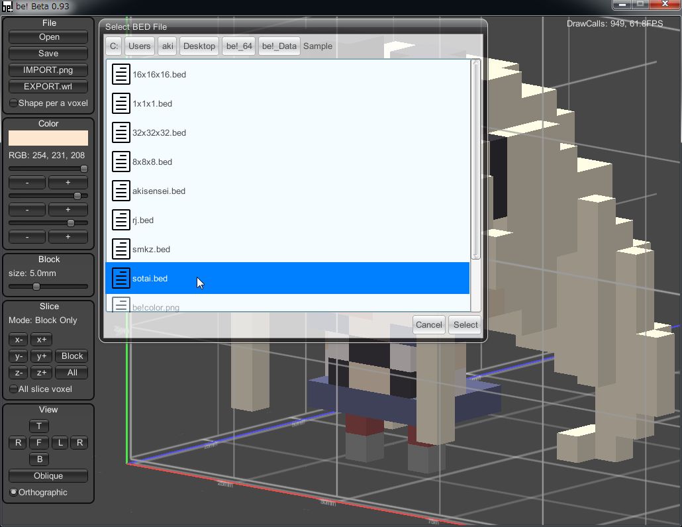Go to be!_Data folder in breadcrumb

pos(279,46)
